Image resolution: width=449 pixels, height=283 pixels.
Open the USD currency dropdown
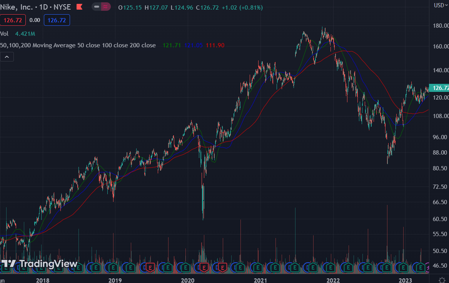click(441, 5)
